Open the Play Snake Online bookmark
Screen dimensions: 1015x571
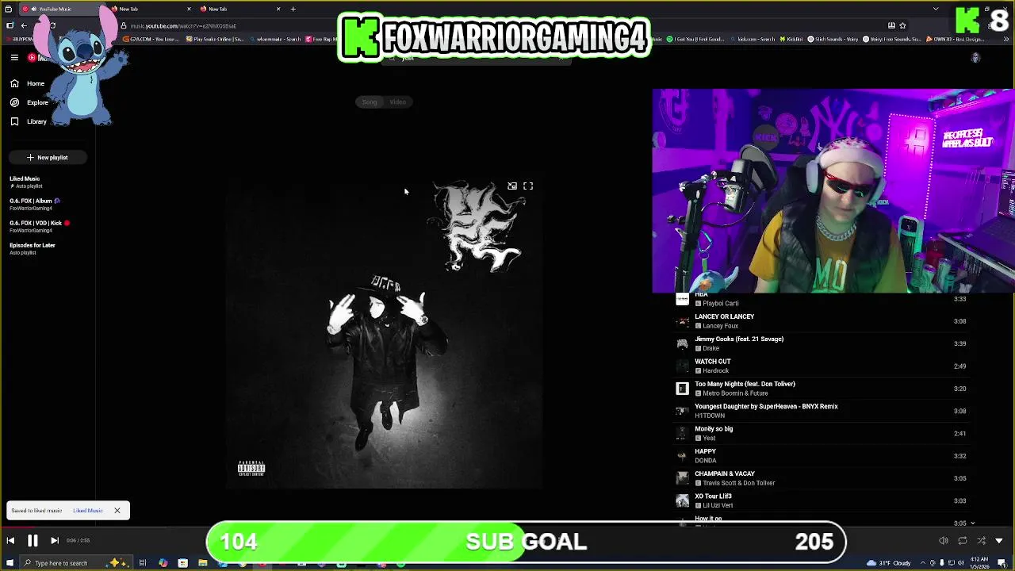216,39
